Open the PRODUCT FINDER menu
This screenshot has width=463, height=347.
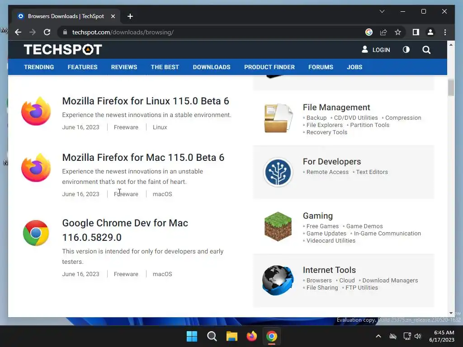pyautogui.click(x=269, y=67)
